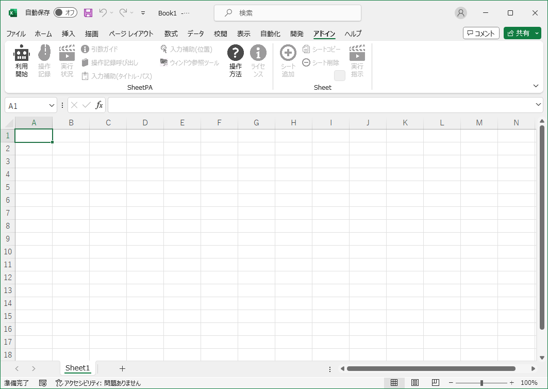This screenshot has width=548, height=389.
Task: Click the 操作記録 mouse icon
Action: click(x=44, y=53)
